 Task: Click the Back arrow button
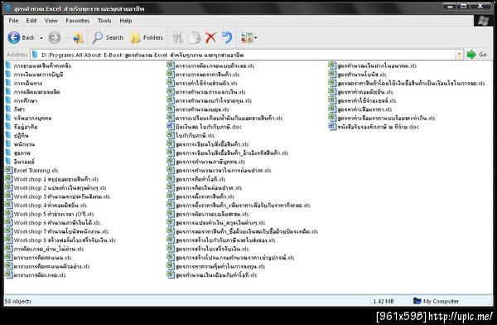(x=13, y=37)
